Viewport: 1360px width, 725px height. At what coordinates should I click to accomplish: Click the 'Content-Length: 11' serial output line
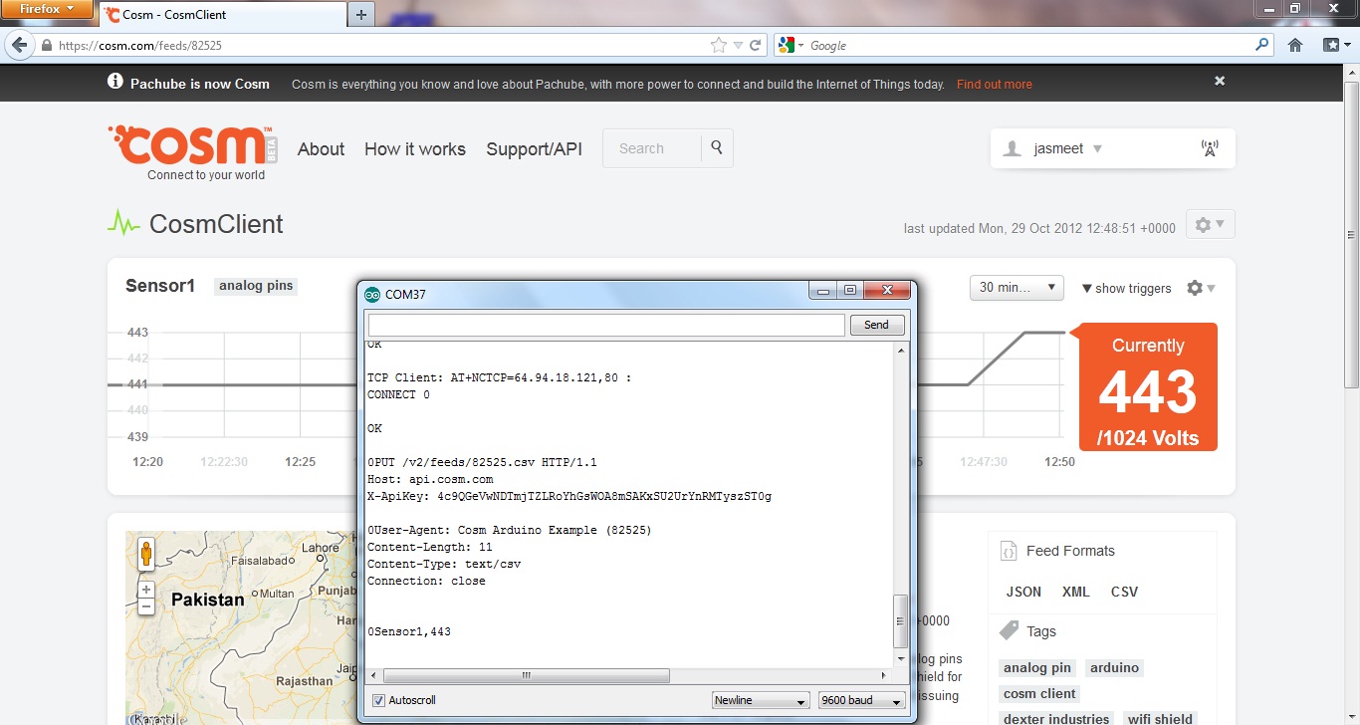(430, 547)
